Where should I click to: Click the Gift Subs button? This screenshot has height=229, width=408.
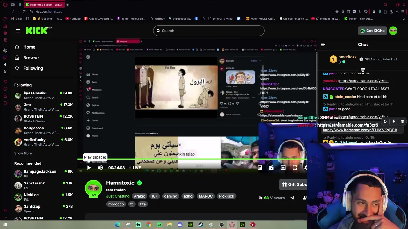click(294, 184)
